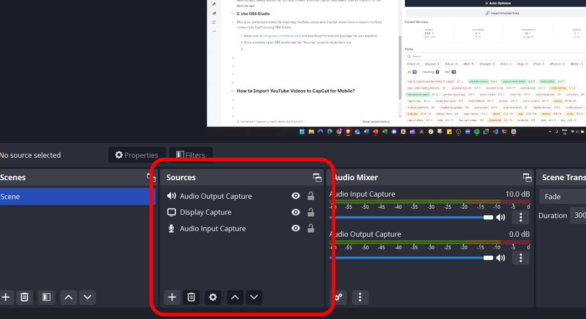Viewport: 586px width, 319px height.
Task: Move source up in the Sources list
Action: pyautogui.click(x=235, y=297)
